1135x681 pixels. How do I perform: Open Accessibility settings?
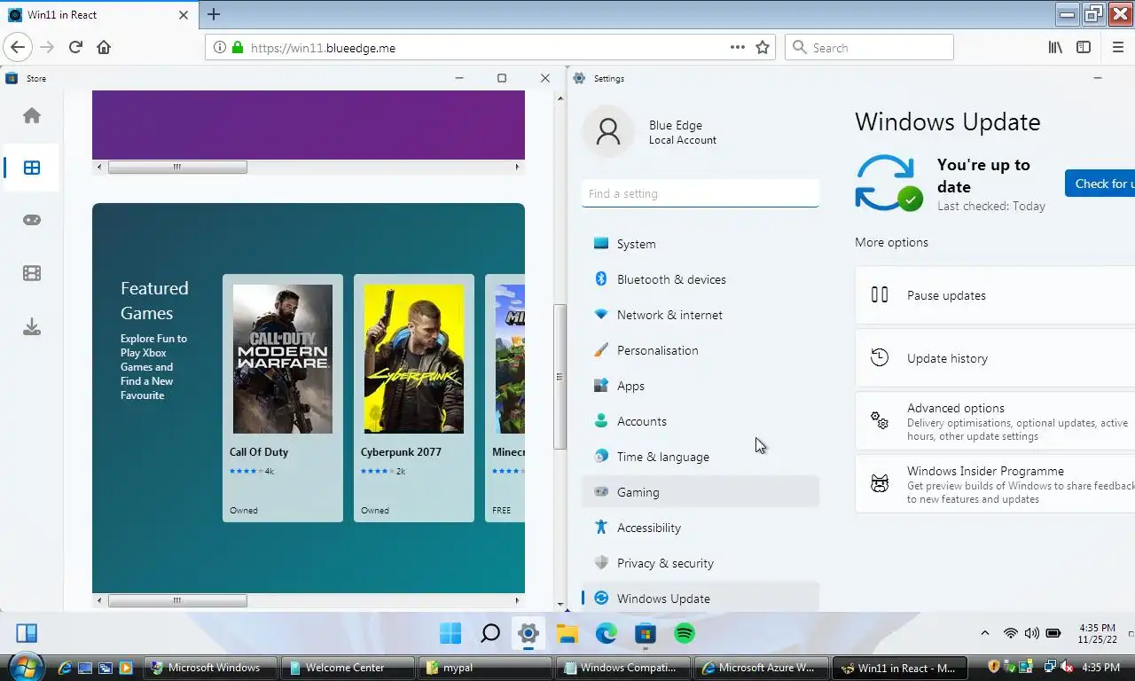pyautogui.click(x=701, y=528)
